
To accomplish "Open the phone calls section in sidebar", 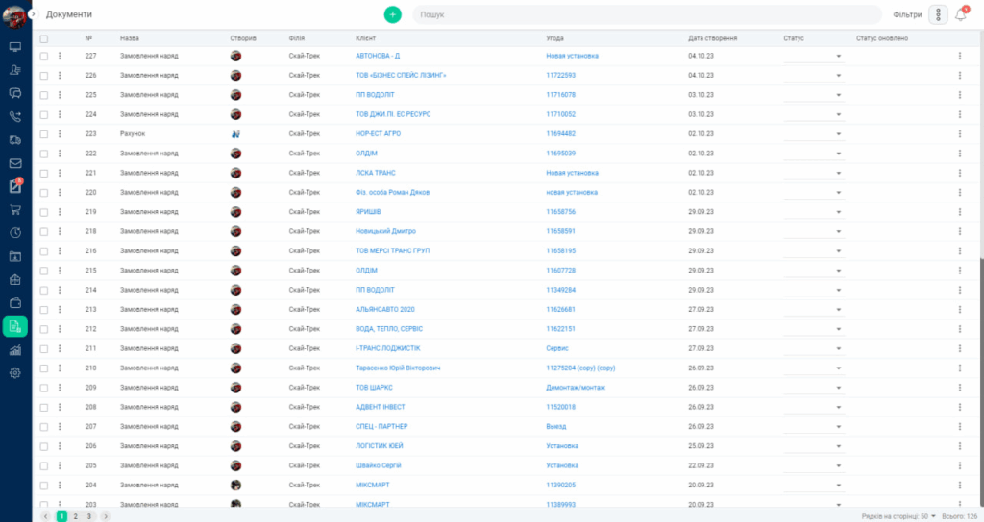I will point(15,116).
